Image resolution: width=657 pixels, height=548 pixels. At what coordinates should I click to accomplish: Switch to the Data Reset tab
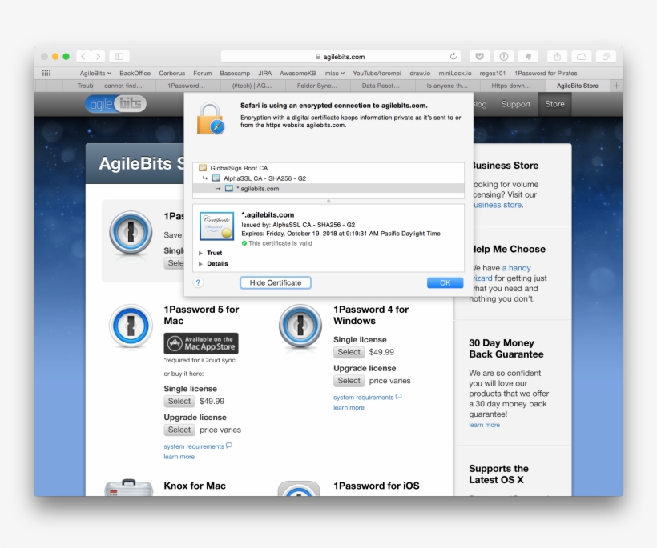(x=381, y=86)
